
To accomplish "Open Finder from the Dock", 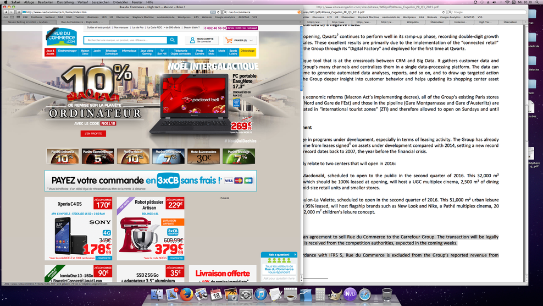I will point(157,294).
